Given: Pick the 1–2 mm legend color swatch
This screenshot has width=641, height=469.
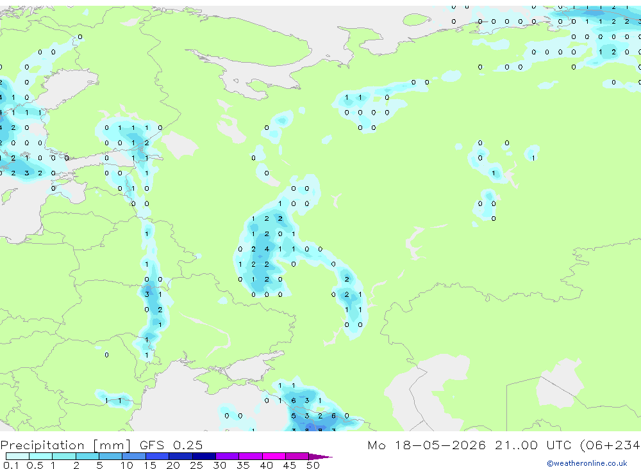Looking at the screenshot, I should tap(64, 456).
